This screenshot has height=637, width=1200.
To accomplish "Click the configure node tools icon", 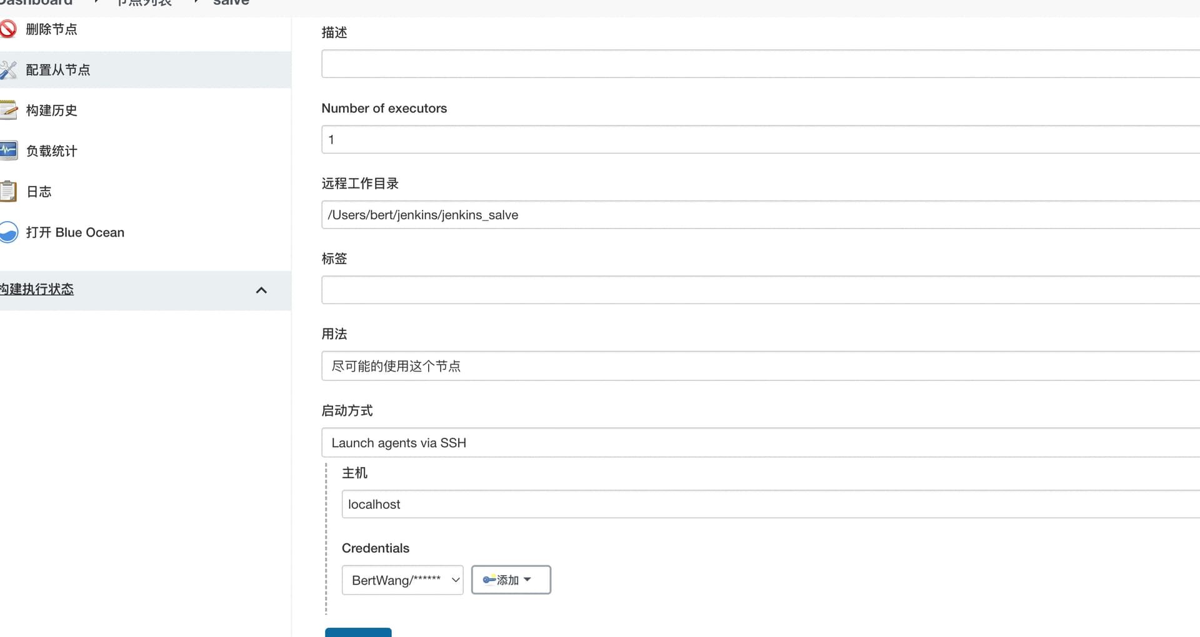I will pyautogui.click(x=7, y=70).
